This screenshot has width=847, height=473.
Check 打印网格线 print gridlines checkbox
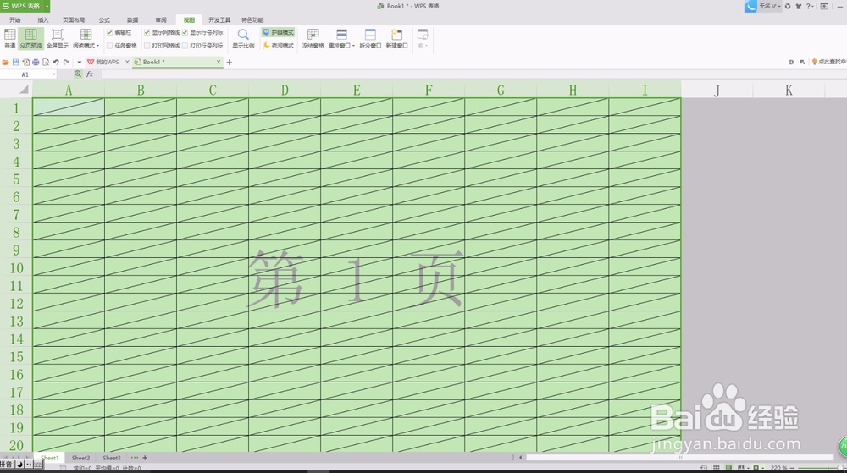pyautogui.click(x=147, y=46)
